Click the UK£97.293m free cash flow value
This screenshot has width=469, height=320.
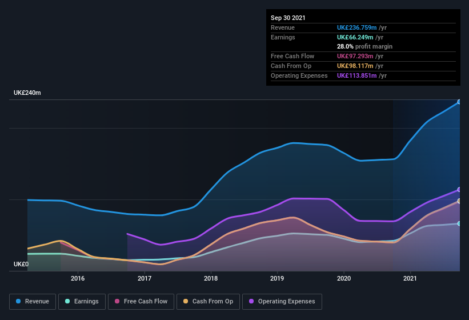tap(355, 56)
